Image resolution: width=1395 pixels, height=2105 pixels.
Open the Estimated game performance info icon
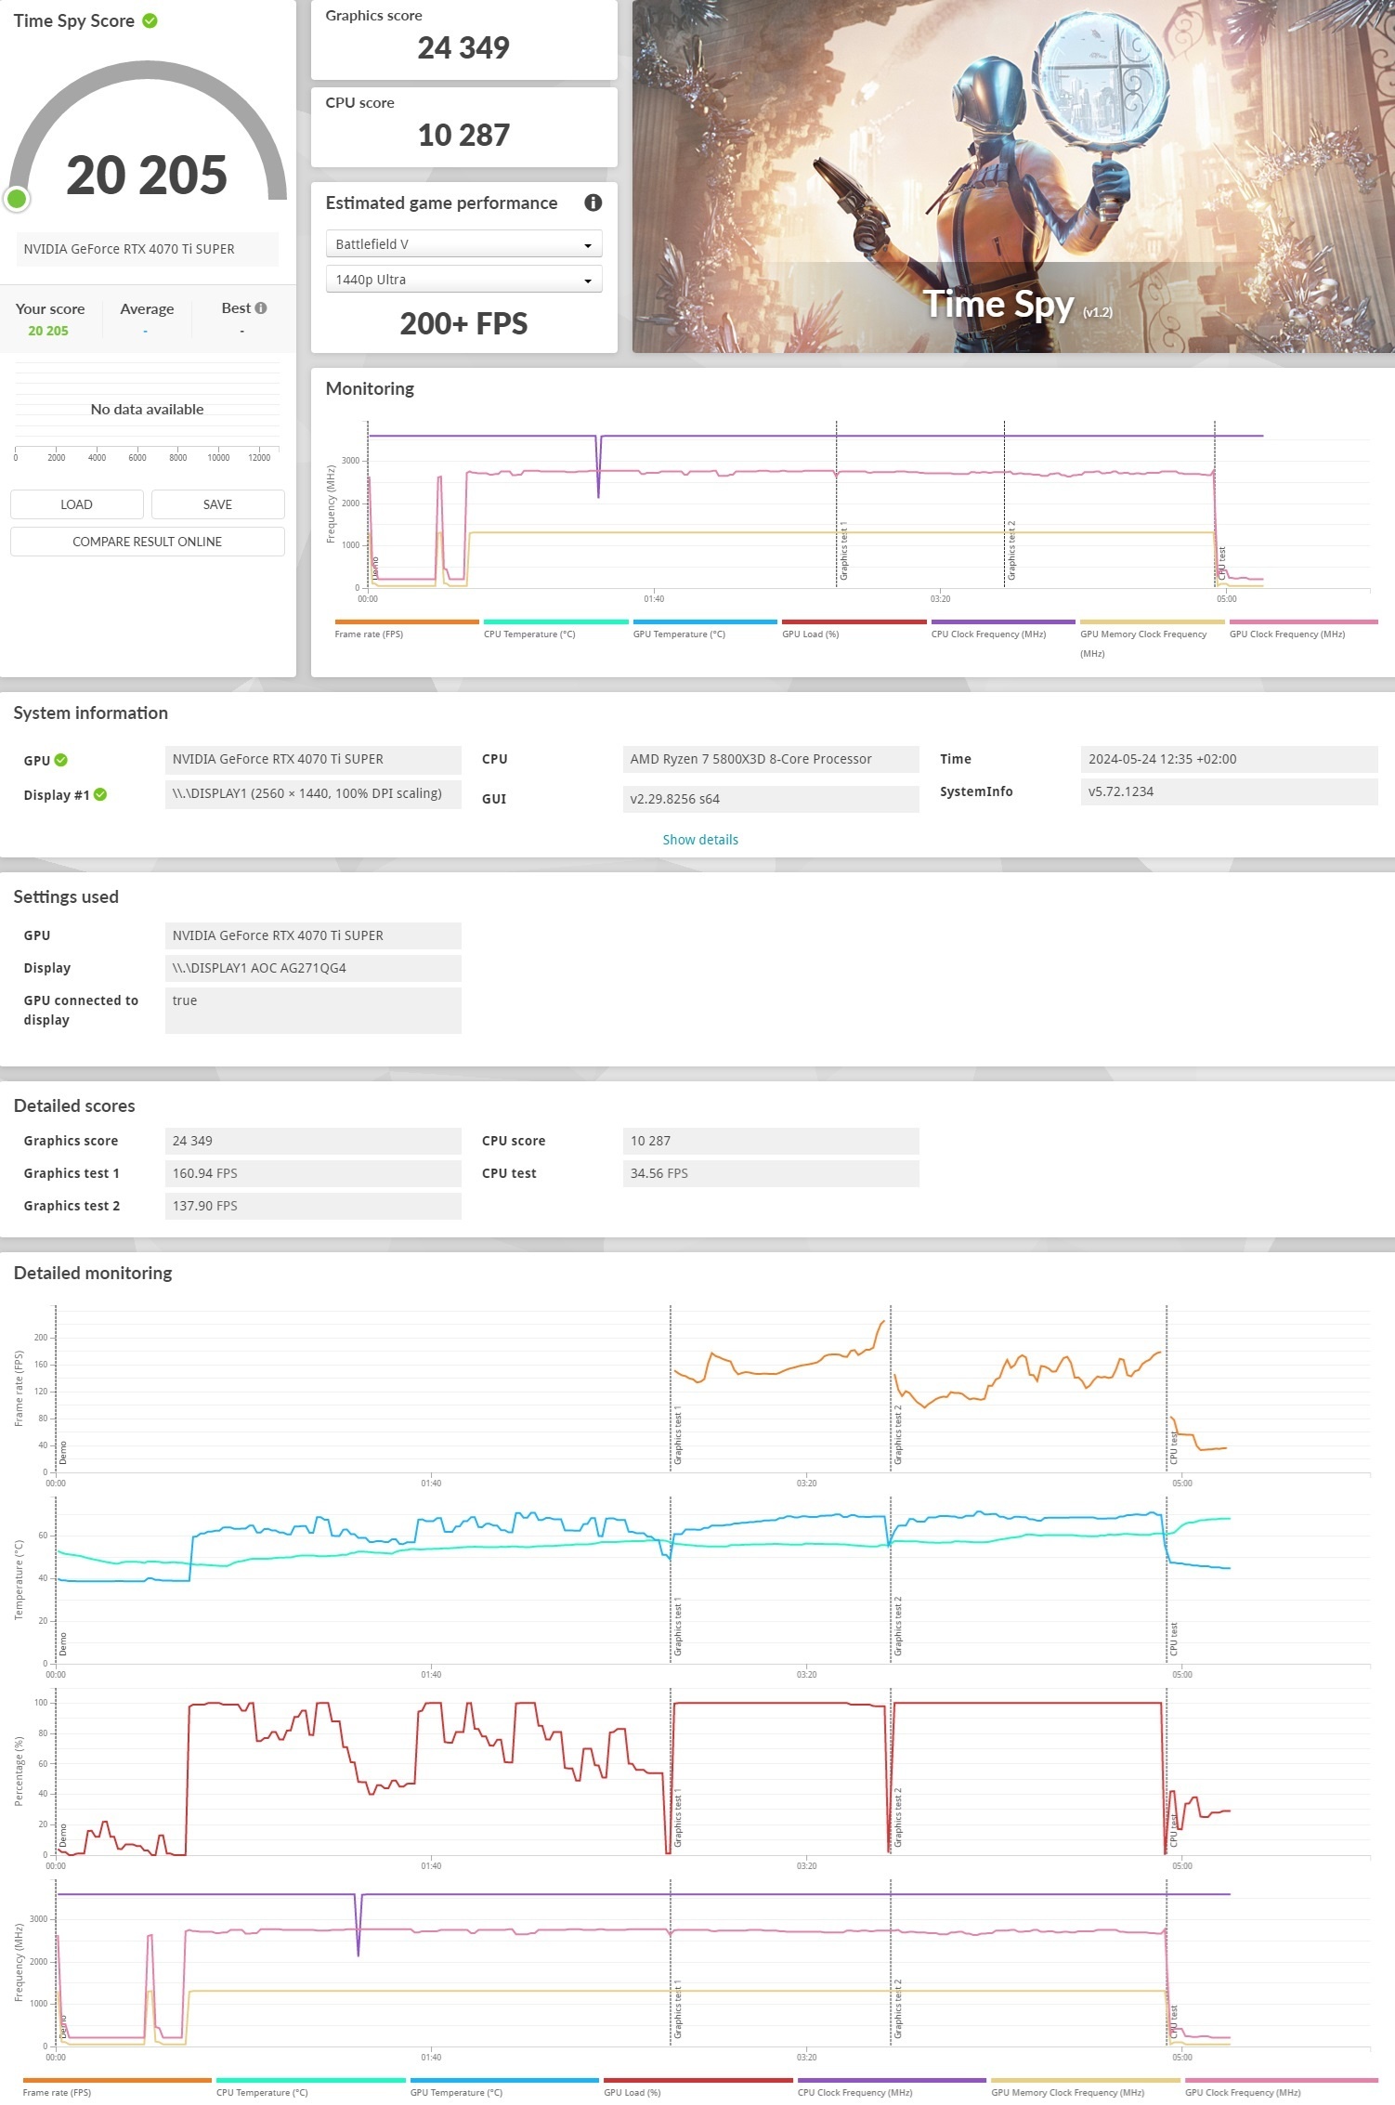pyautogui.click(x=593, y=203)
